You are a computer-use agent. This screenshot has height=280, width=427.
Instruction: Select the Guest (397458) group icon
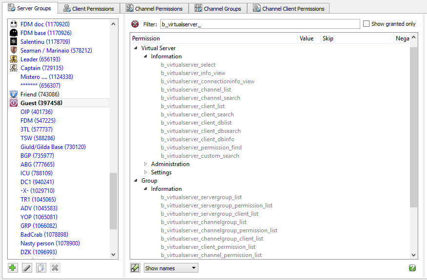pyautogui.click(x=14, y=103)
